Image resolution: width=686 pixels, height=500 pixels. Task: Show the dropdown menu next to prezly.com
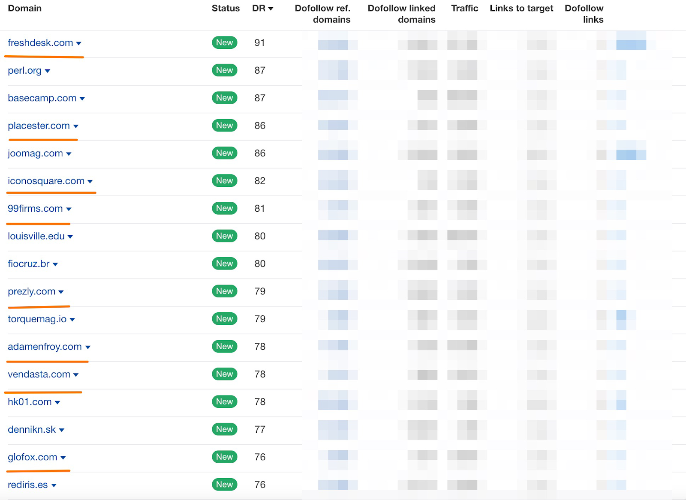pos(61,292)
